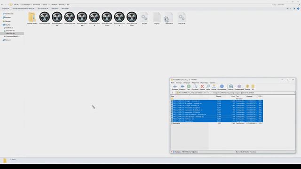Select the ReShade.ini file in Explorer
The width and height of the screenshot is (301, 169).
[x=169, y=18]
